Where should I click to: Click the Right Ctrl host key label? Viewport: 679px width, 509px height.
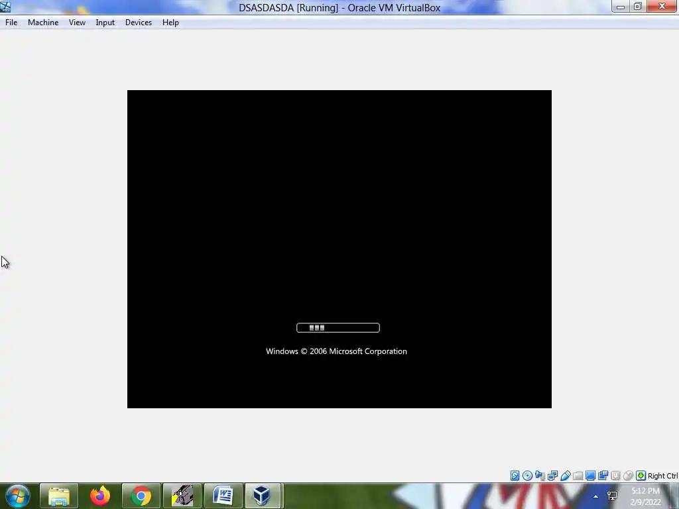662,476
